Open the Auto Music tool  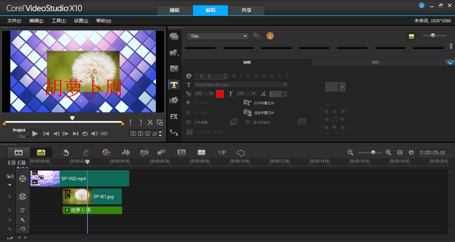click(144, 153)
